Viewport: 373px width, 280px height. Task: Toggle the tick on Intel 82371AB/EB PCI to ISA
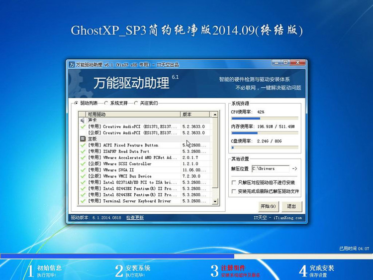[x=83, y=182]
